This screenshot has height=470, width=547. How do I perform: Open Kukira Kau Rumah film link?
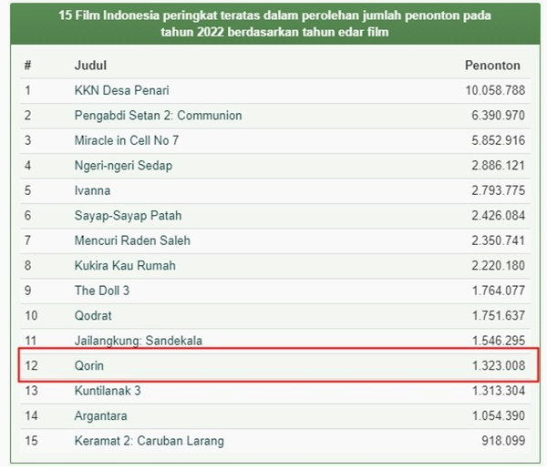pyautogui.click(x=125, y=266)
